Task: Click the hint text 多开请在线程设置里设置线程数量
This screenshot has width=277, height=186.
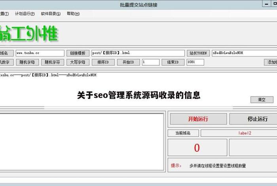Action: 218,166
